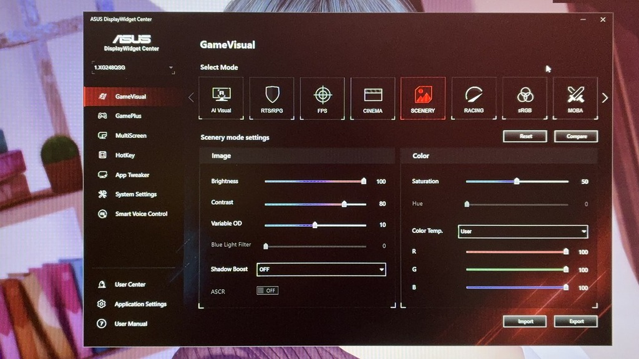Toggle ASCR off switch
Screen dimensions: 639x359
click(268, 290)
